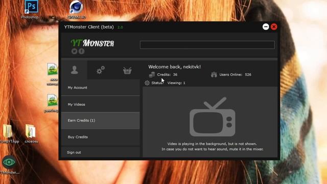Click 'Video is playing in the background' message
Screen dimensions: 327x184
tap(212, 144)
